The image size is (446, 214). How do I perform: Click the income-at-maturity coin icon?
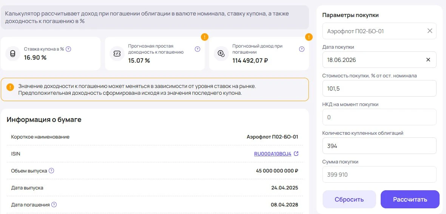point(221,54)
